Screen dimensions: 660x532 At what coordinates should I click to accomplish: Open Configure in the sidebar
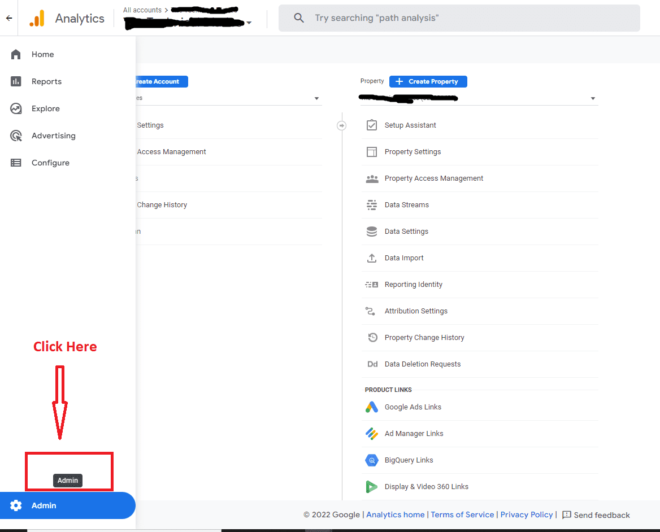point(68,163)
